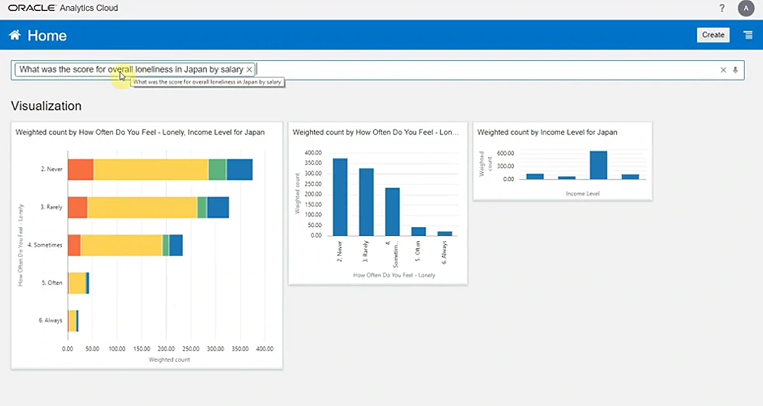Click inside the search input field
The width and height of the screenshot is (763, 406).
[x=483, y=70]
